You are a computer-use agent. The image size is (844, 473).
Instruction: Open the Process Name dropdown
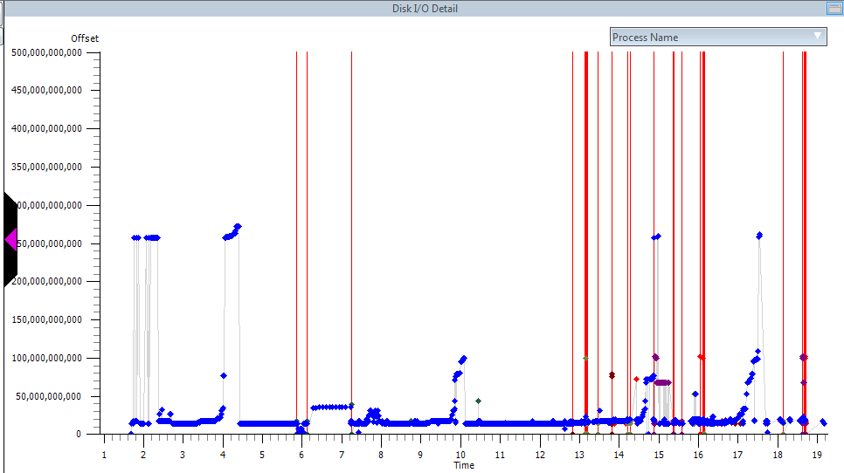pyautogui.click(x=717, y=37)
